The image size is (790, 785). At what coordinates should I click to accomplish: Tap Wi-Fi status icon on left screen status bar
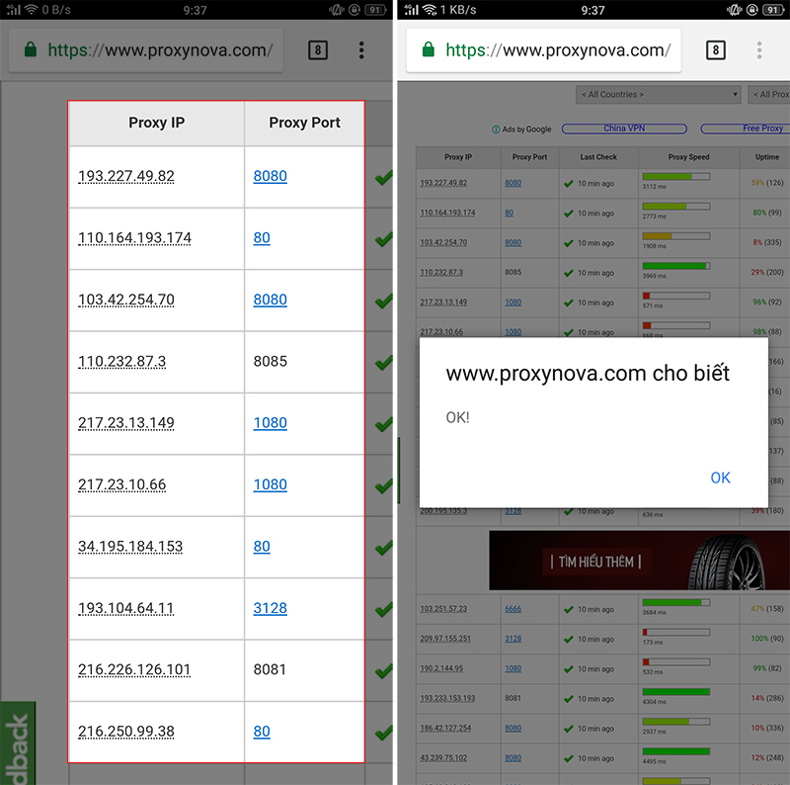coord(32,10)
